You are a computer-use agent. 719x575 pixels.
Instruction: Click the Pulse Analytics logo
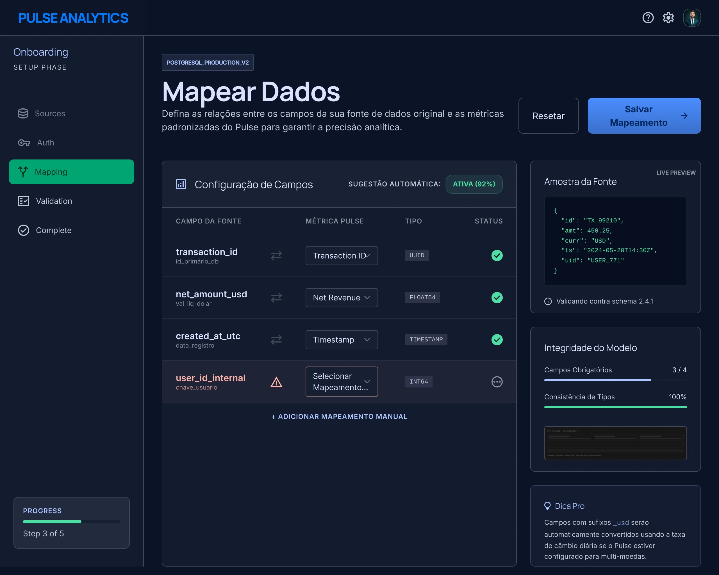(73, 18)
